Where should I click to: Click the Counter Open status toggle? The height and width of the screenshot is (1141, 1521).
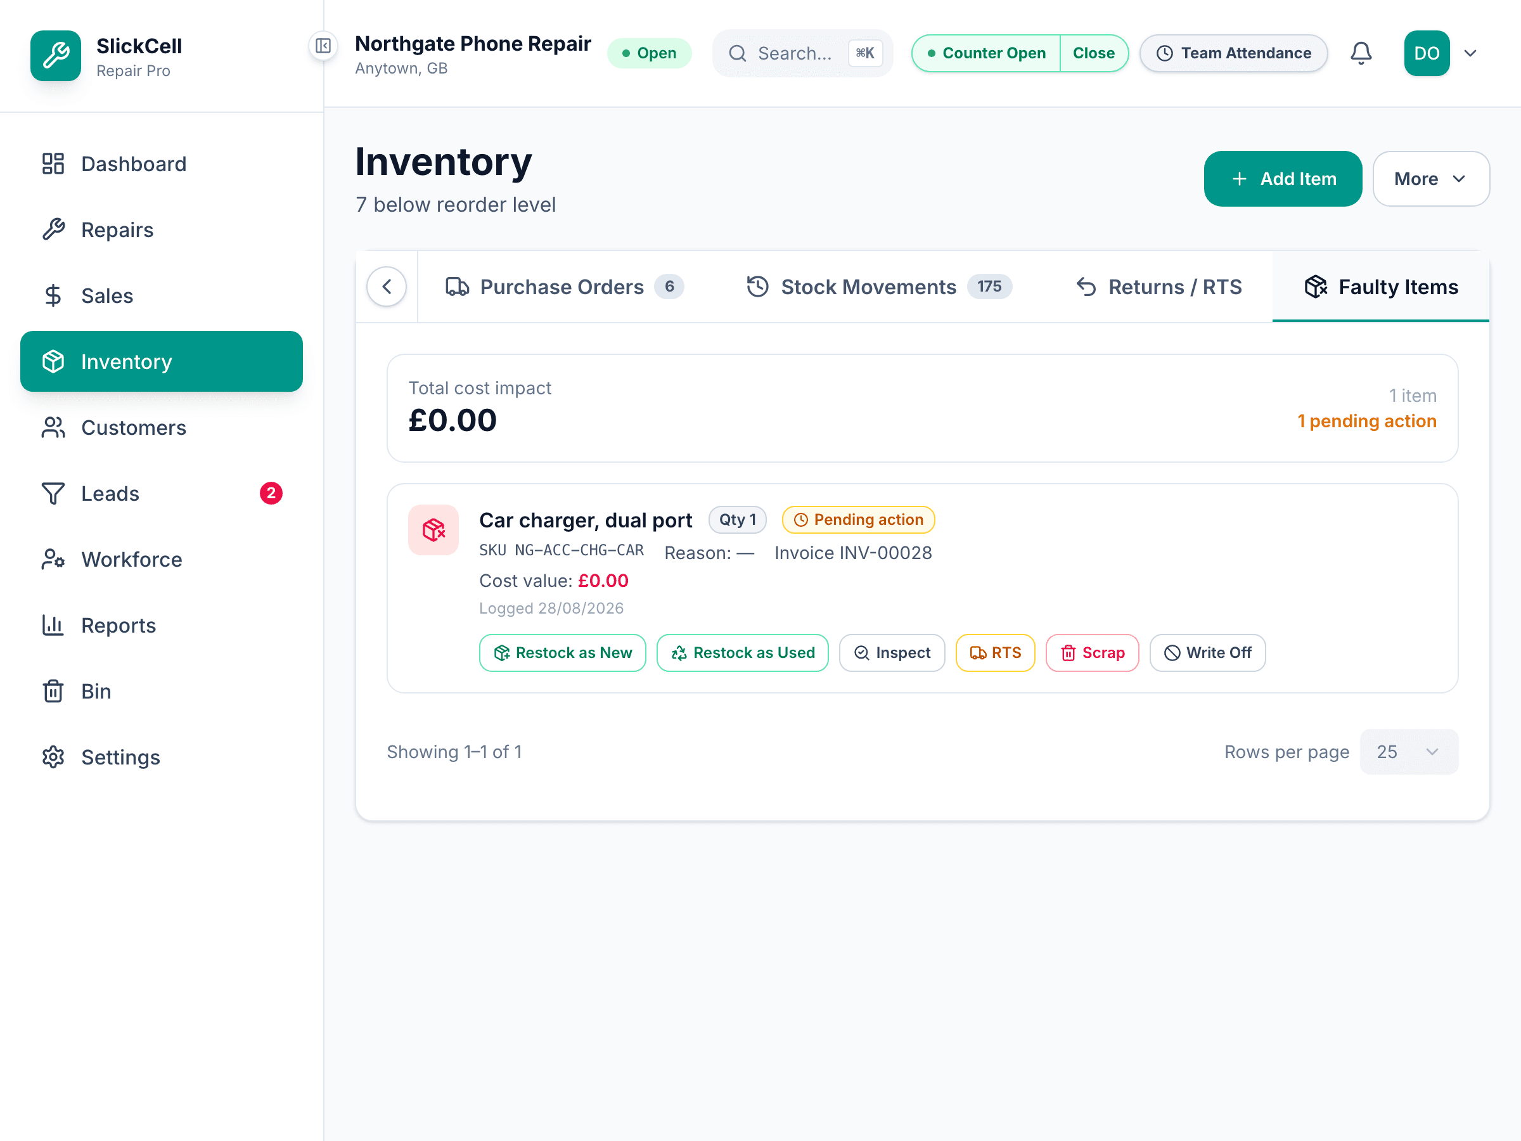[986, 53]
